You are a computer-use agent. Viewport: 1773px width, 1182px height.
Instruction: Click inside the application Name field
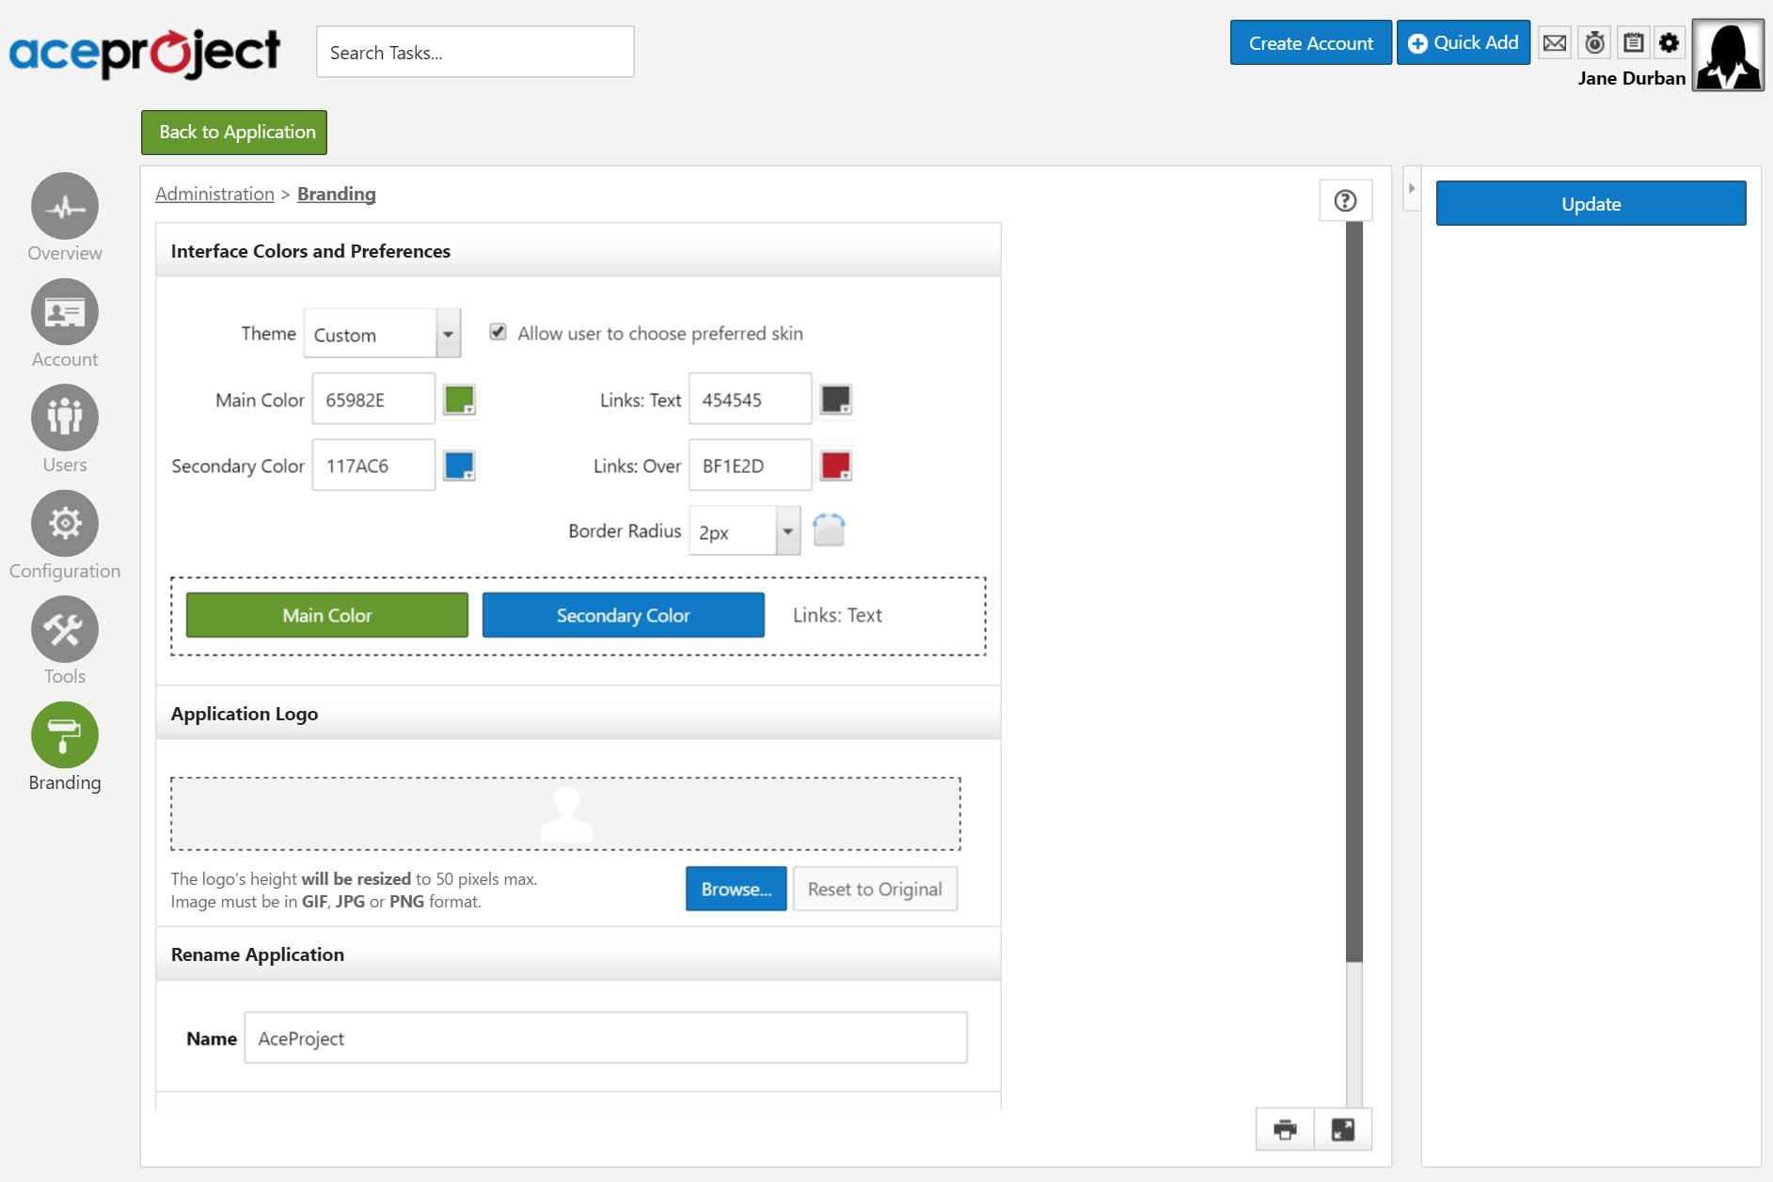pos(605,1038)
